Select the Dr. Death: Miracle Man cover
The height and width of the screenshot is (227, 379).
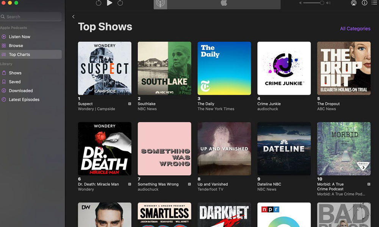coord(105,149)
